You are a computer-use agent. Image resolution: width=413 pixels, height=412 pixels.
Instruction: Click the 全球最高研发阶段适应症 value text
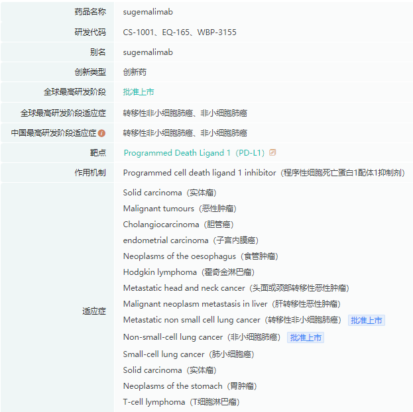click(x=185, y=113)
